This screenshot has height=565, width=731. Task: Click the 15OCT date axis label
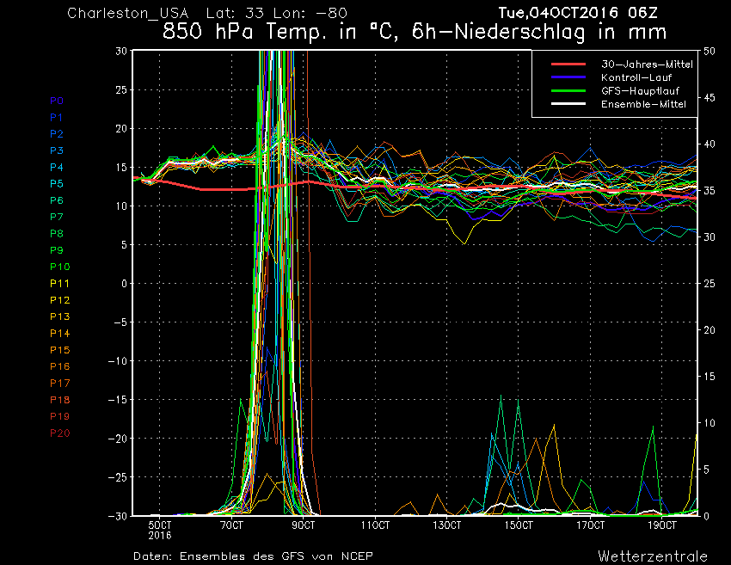click(519, 525)
